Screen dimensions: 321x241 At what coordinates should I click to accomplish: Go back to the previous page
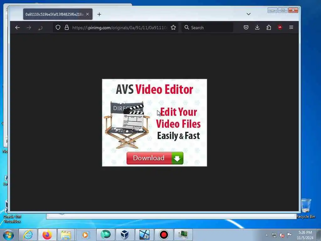pos(18,28)
